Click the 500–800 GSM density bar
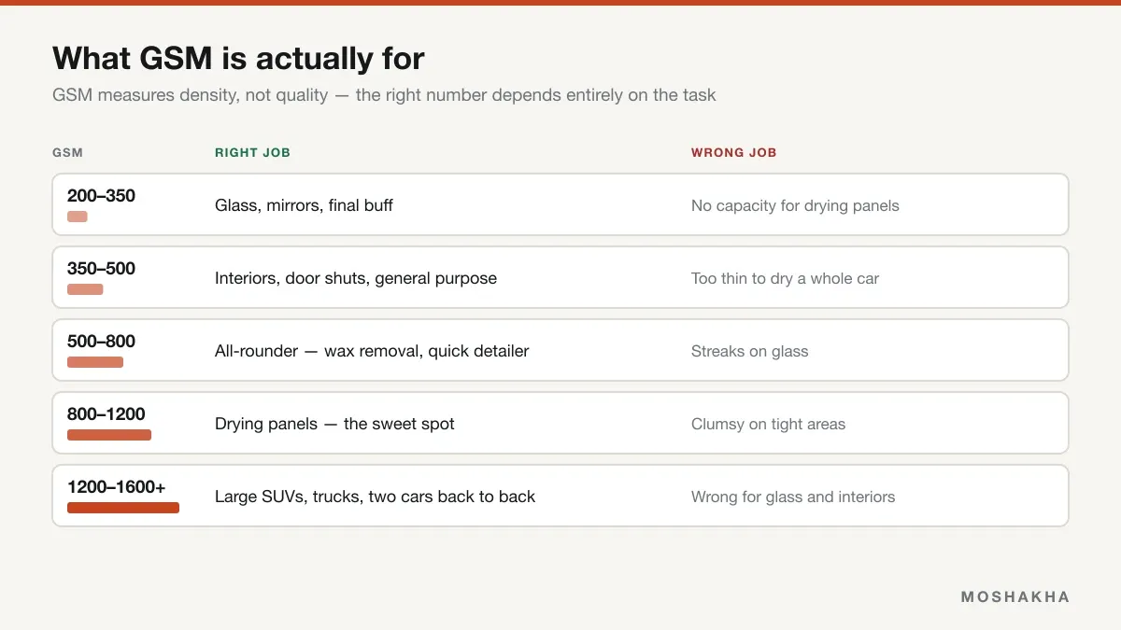Viewport: 1121px width, 630px height. 95,362
